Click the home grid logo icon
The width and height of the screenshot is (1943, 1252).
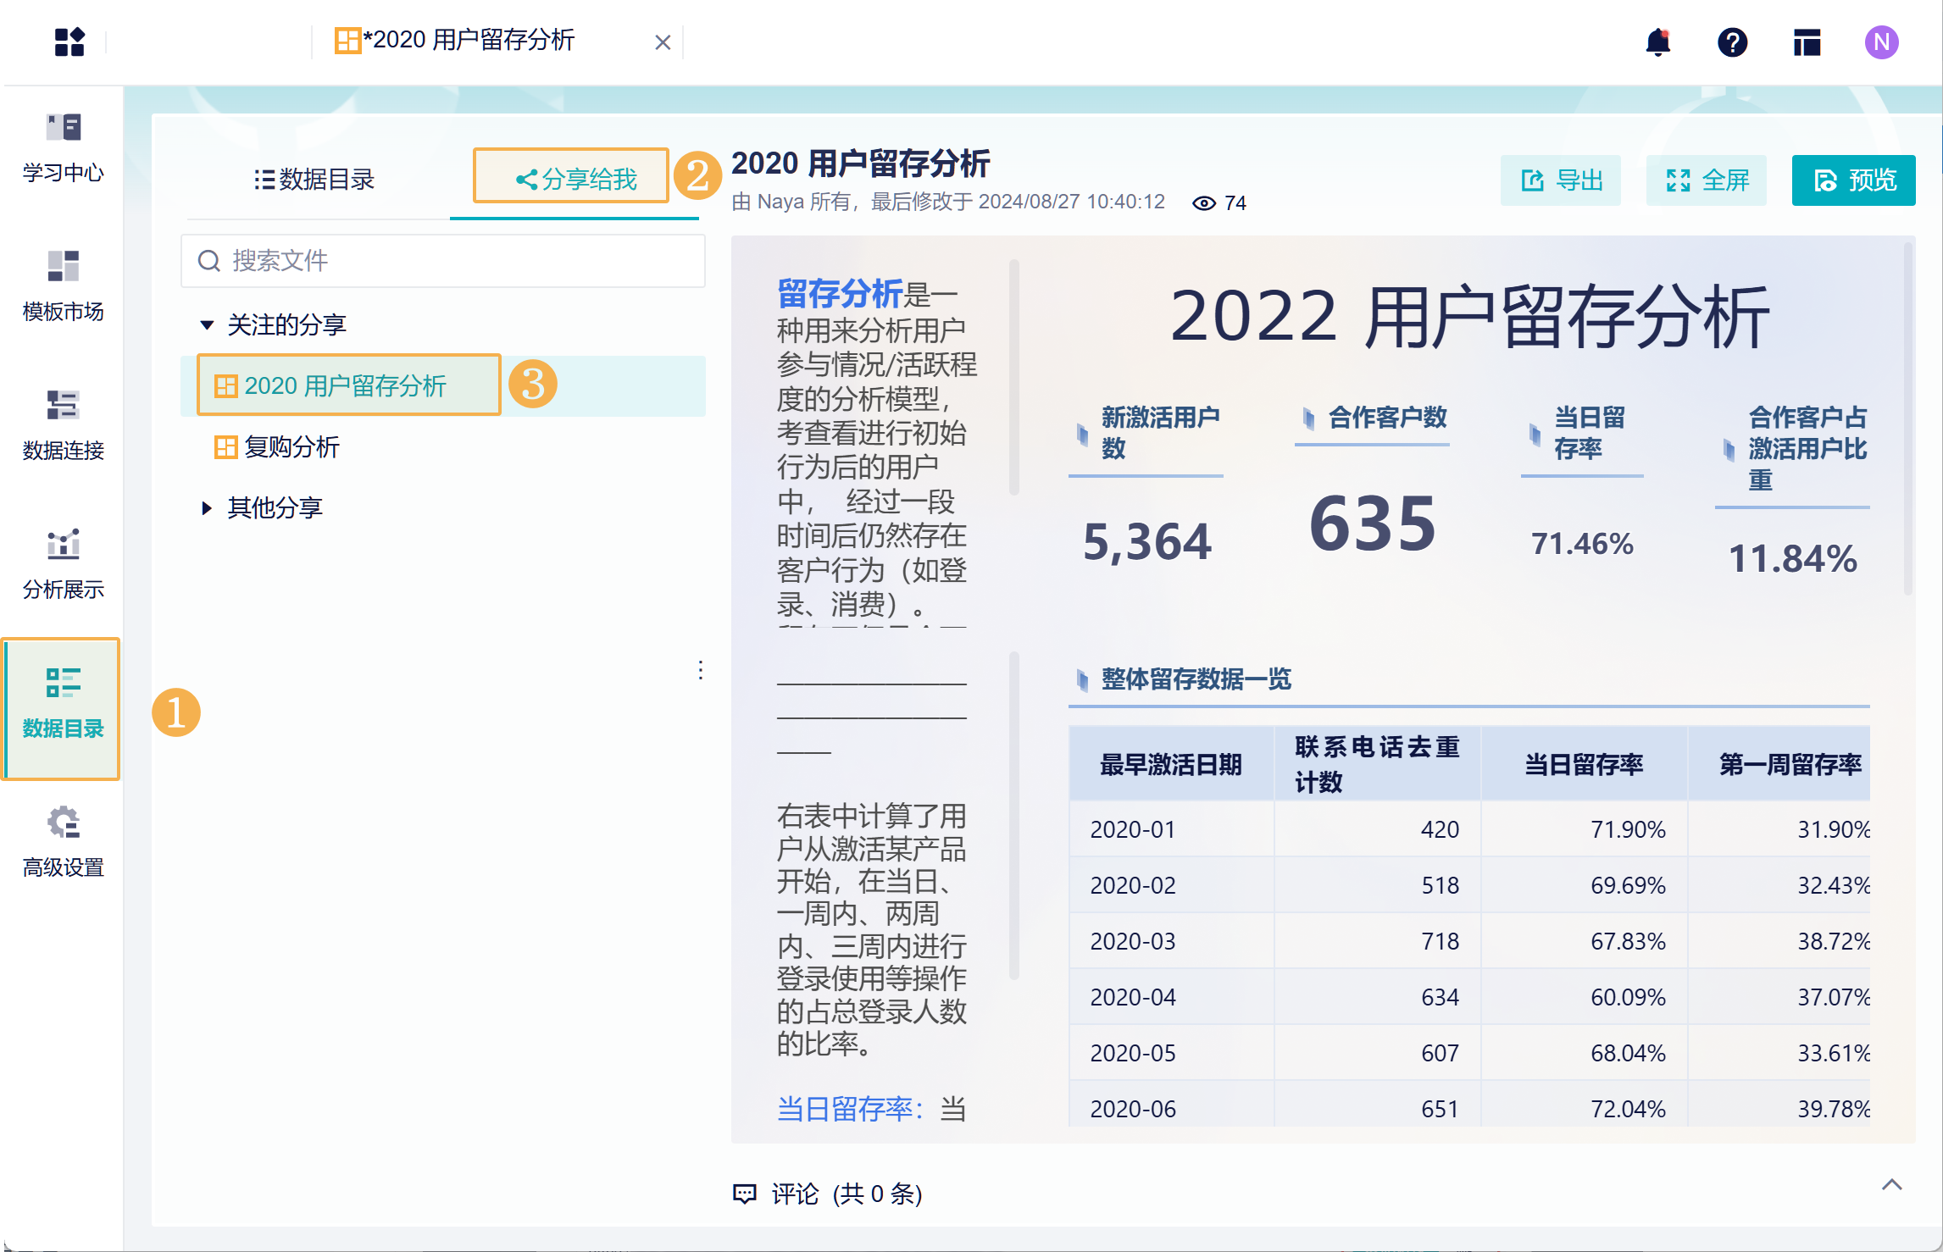(x=69, y=42)
